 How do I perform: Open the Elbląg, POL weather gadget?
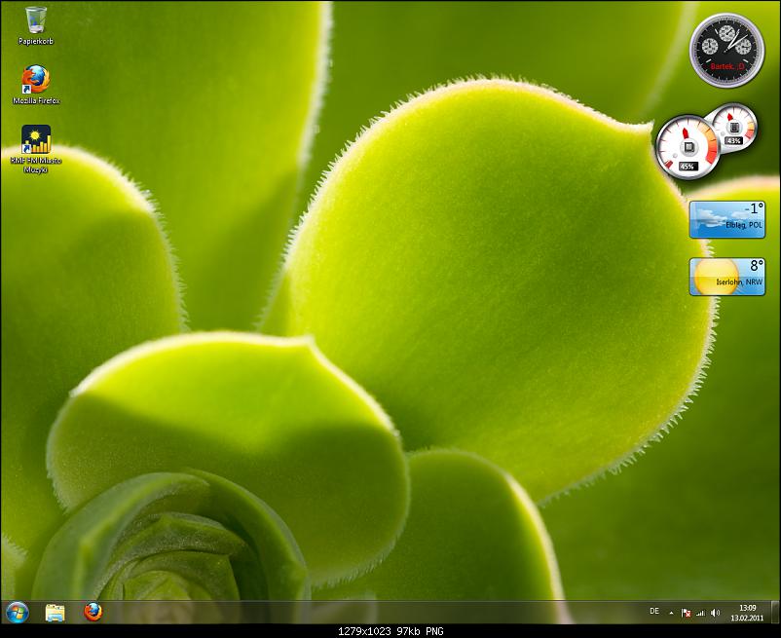(726, 219)
